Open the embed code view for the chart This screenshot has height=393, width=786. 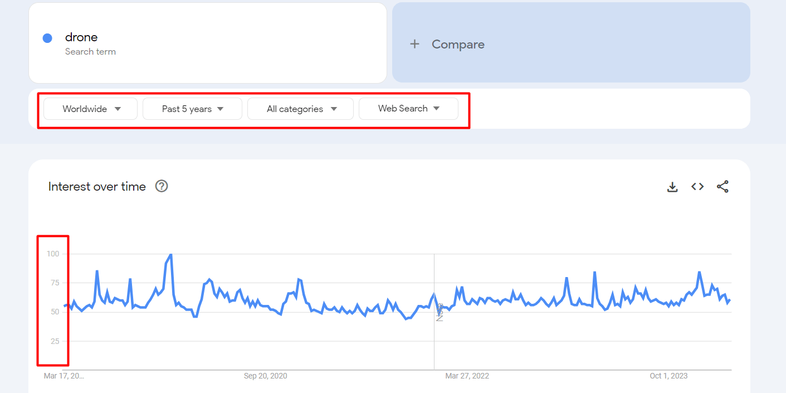697,187
